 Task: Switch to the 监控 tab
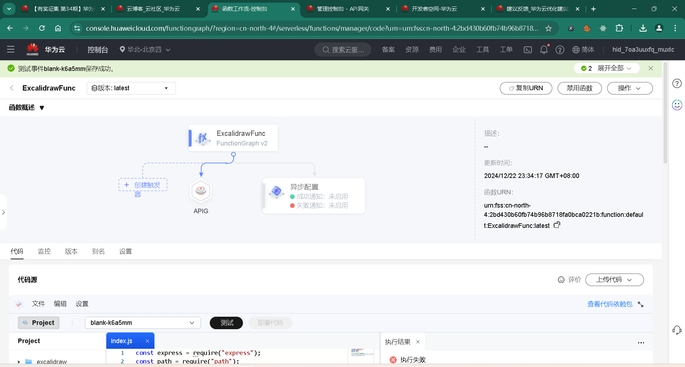click(44, 251)
